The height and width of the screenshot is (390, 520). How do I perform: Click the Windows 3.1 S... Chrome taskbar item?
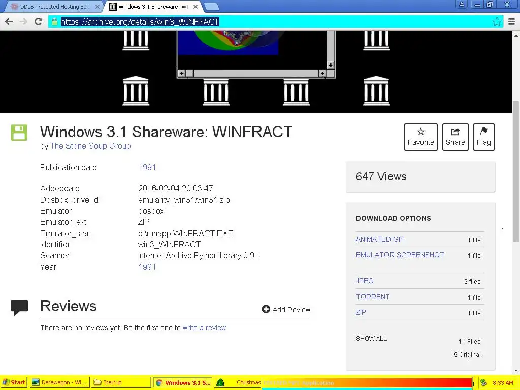(183, 383)
